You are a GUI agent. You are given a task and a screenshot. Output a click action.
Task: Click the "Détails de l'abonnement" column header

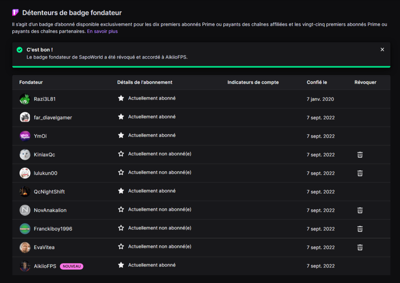click(144, 82)
